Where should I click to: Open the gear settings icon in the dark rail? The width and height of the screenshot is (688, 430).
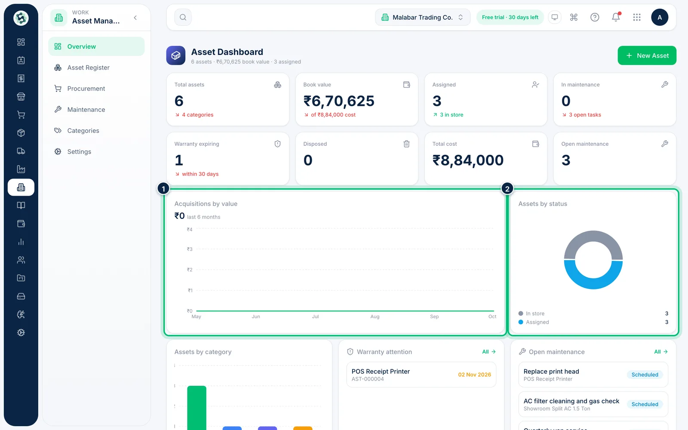pyautogui.click(x=21, y=332)
